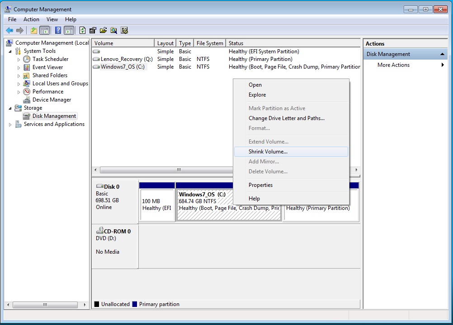Sort by the Layout column header

click(x=165, y=43)
